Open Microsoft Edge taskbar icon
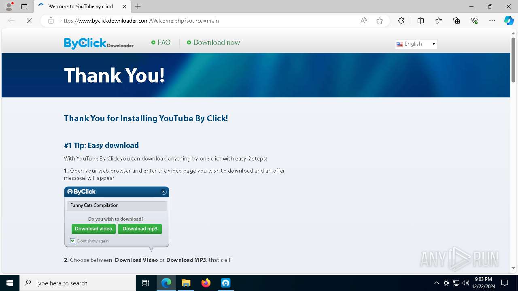The height and width of the screenshot is (291, 518). 166,283
